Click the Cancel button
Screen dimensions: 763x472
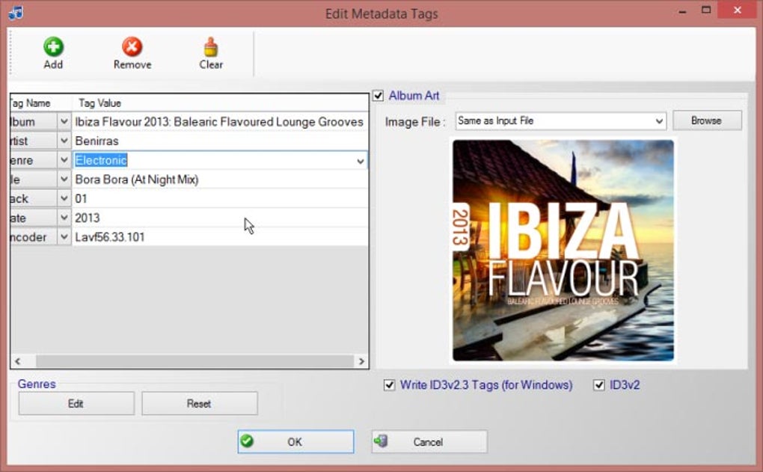pos(429,441)
